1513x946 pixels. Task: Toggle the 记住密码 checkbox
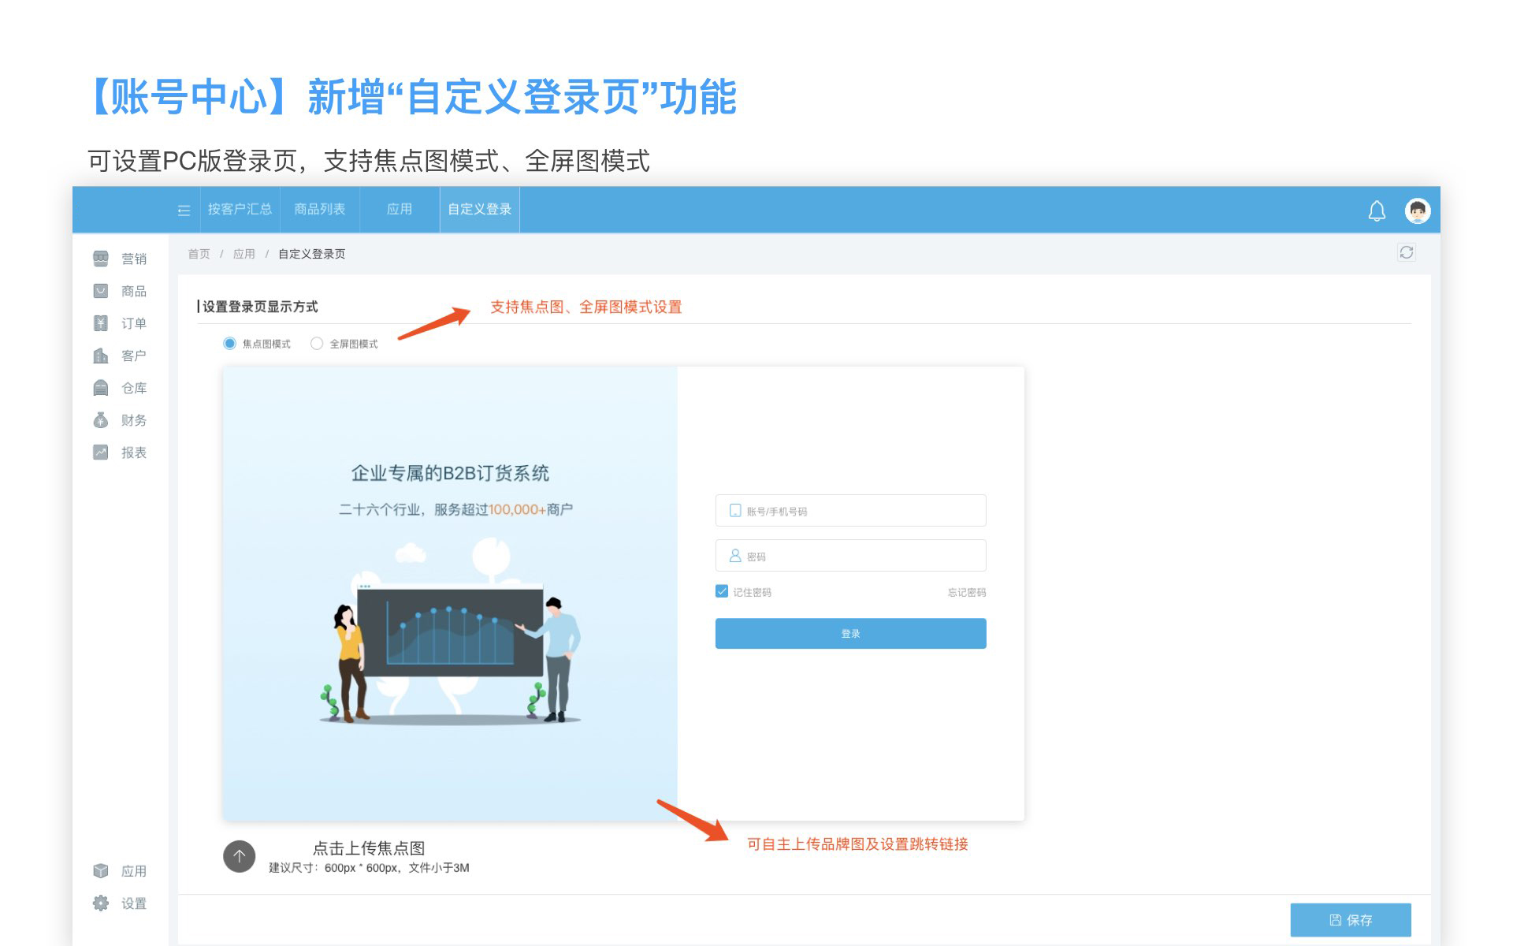722,591
